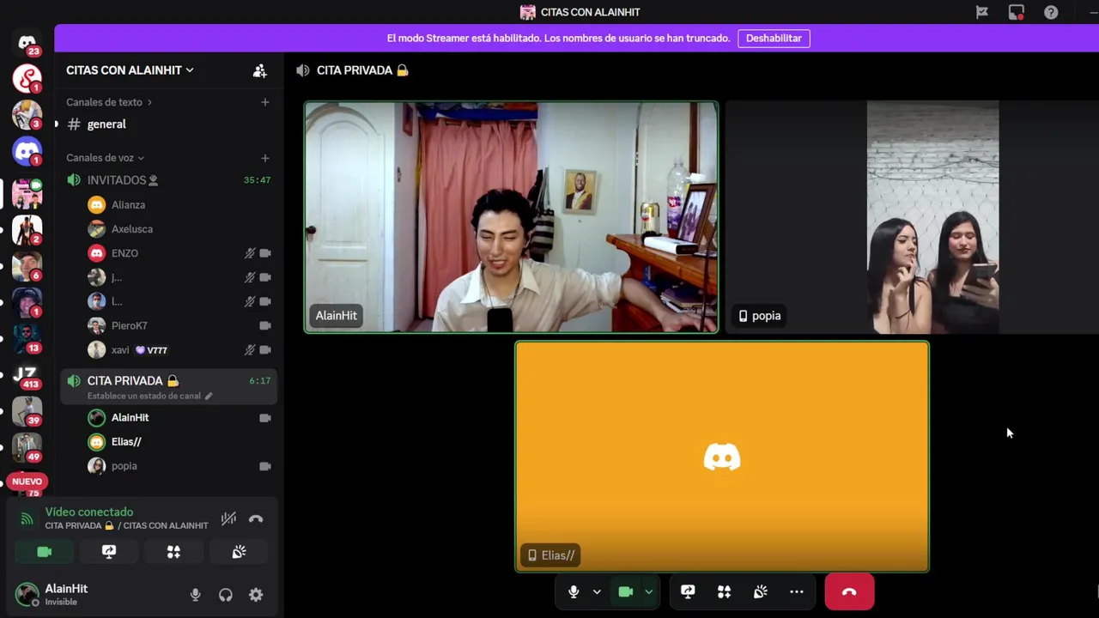This screenshot has width=1099, height=618.
Task: Share screen from the call control bar
Action: point(688,591)
